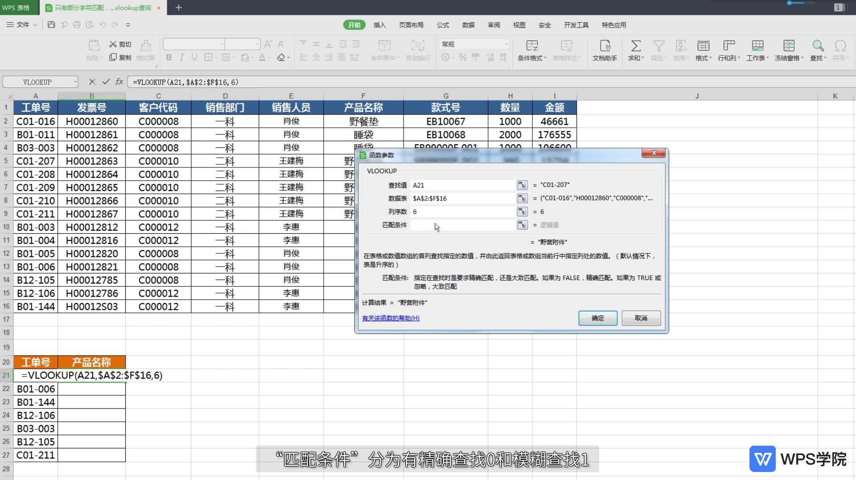Click range selector icon for 数据表 field

coord(522,199)
